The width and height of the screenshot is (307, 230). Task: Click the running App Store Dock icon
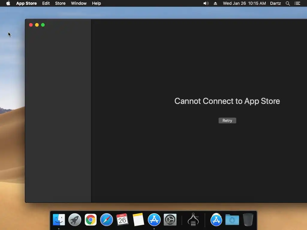(x=154, y=220)
